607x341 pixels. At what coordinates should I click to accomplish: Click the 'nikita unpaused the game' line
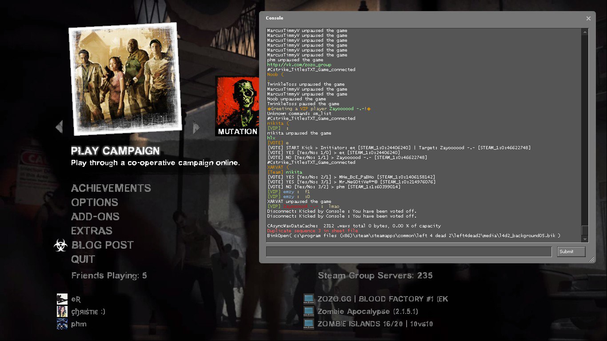(299, 133)
